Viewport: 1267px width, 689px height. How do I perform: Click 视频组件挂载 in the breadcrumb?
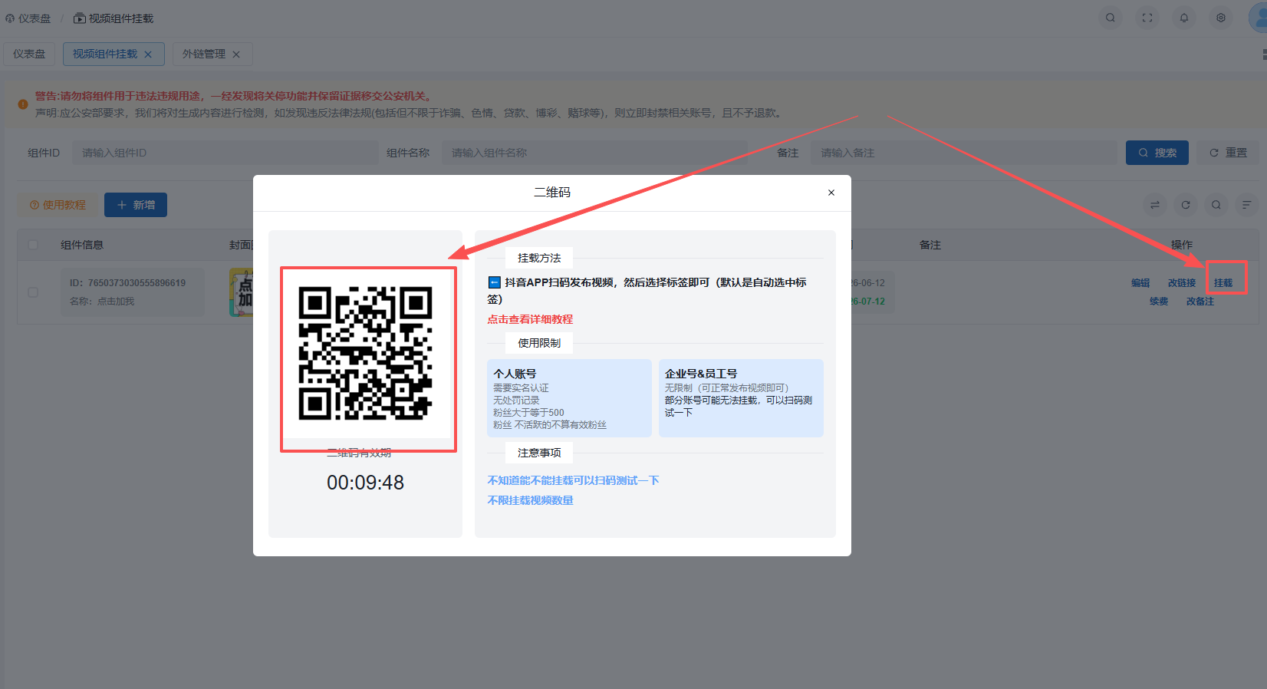tap(114, 18)
